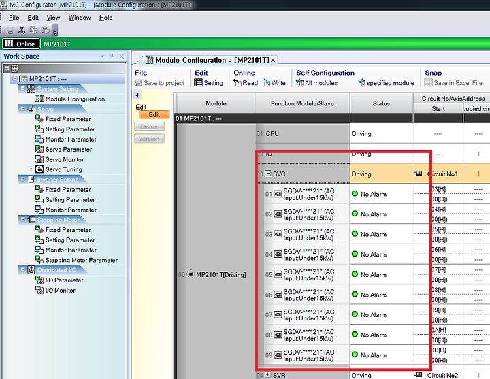Collapse the MP2101T tree node
The height and width of the screenshot is (379, 490).
coord(15,78)
